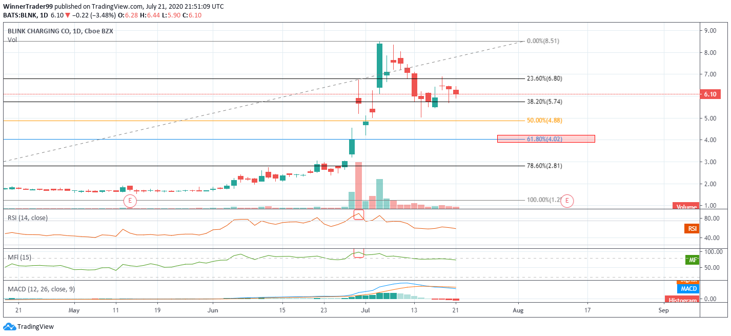
Task: Select the 61.80%(4.02) Fibonacci level label
Action: click(544, 139)
